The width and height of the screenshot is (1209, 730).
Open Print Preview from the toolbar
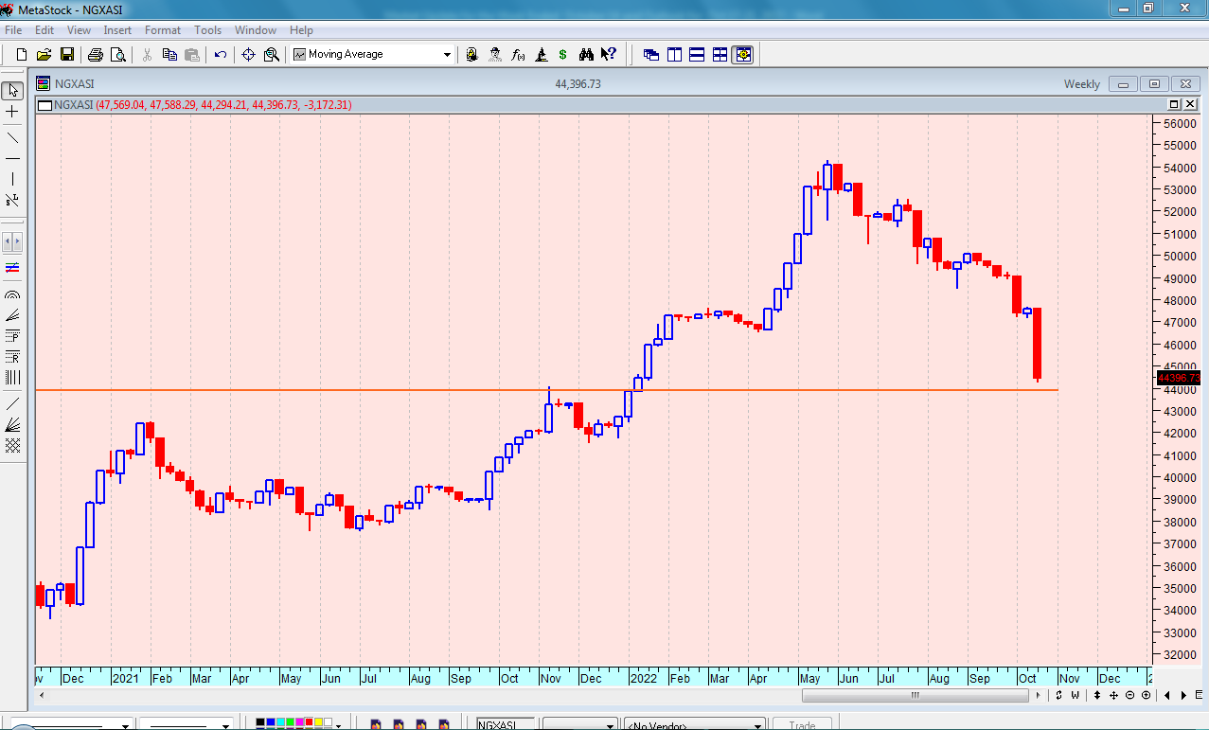coord(117,55)
